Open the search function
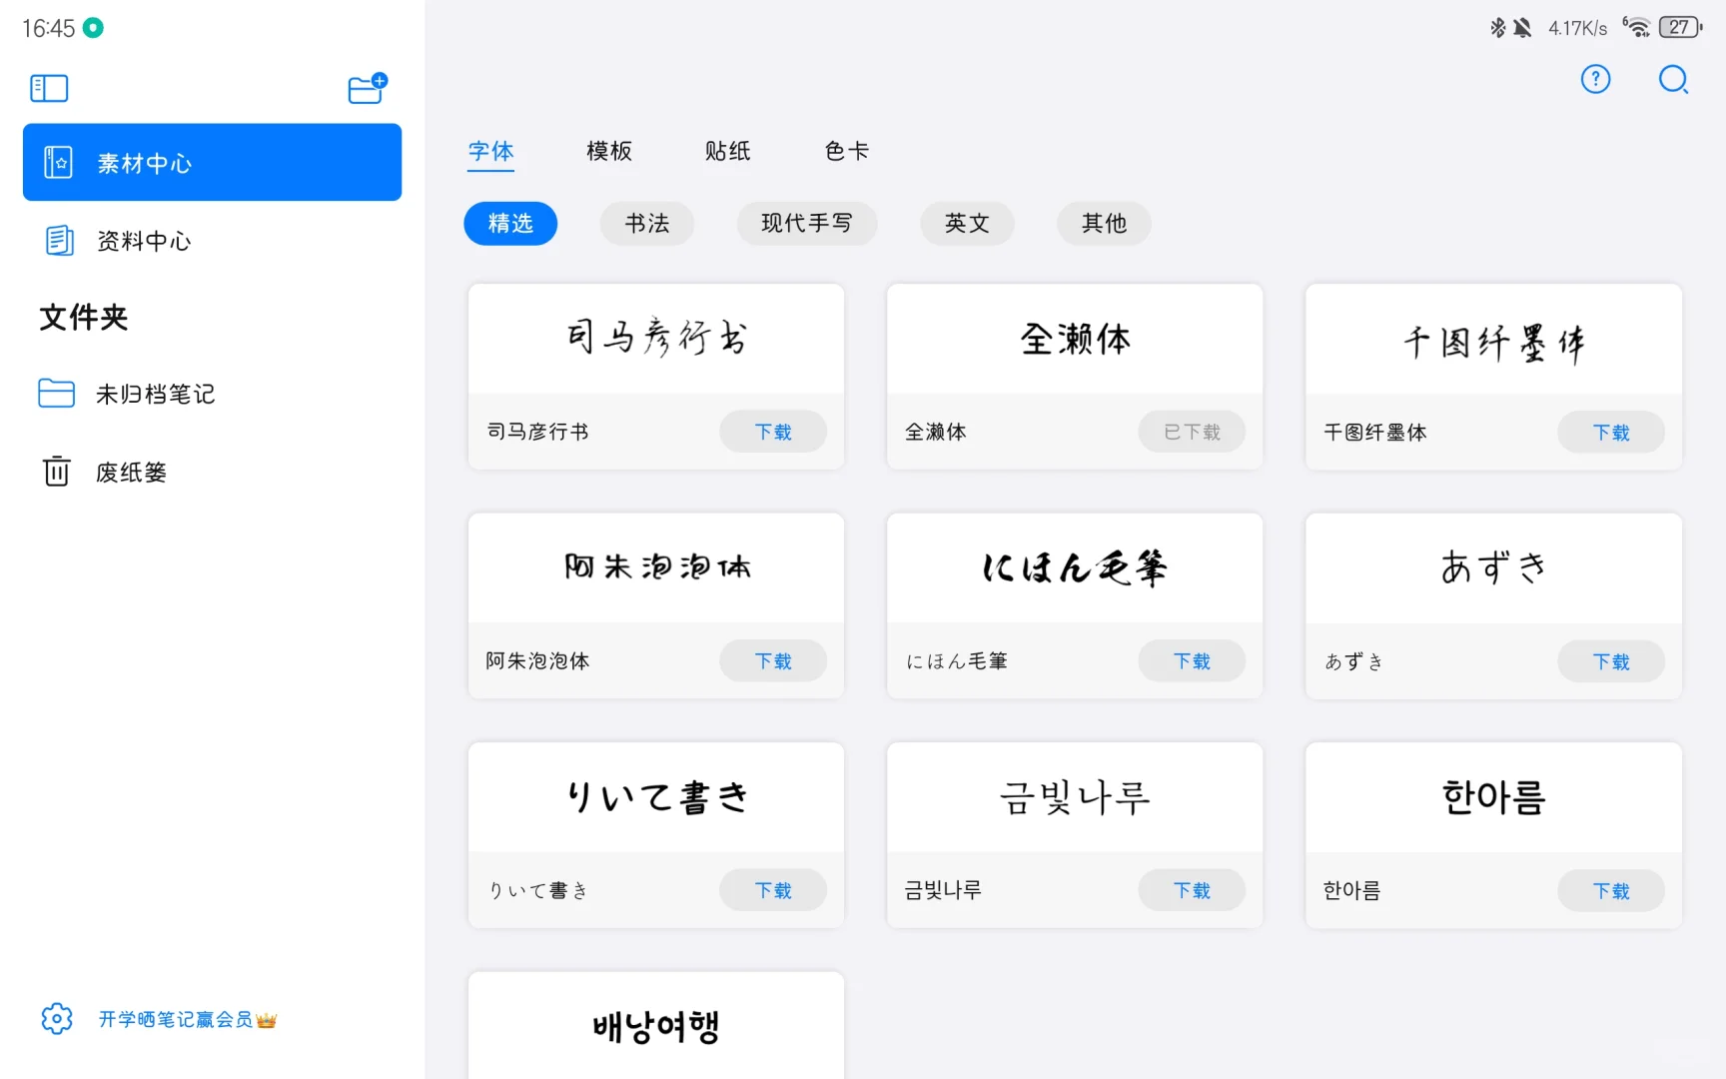The image size is (1726, 1079). pos(1672,81)
